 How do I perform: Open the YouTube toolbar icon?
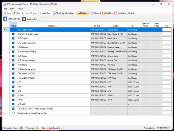tap(116, 13)
